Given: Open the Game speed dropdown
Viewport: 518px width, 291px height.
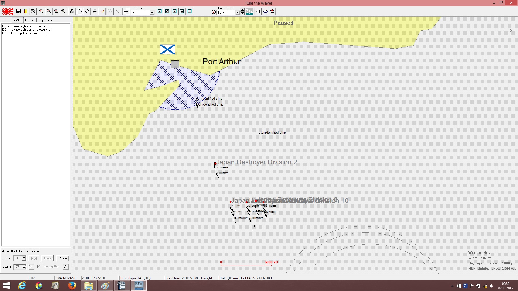Looking at the screenshot, I should click(x=237, y=13).
